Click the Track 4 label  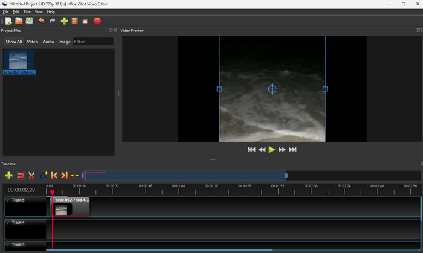click(18, 223)
